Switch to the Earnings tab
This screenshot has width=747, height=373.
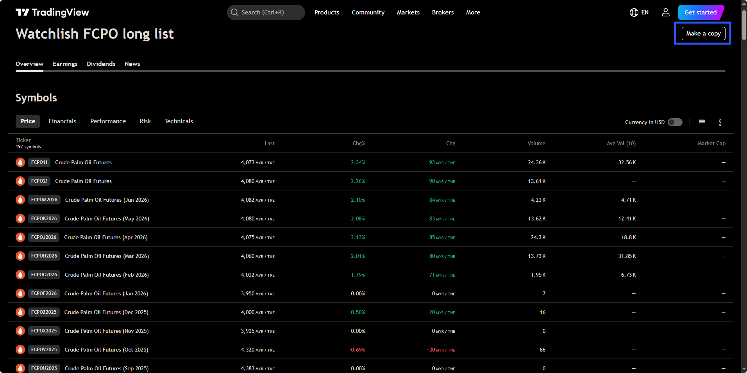click(x=65, y=64)
